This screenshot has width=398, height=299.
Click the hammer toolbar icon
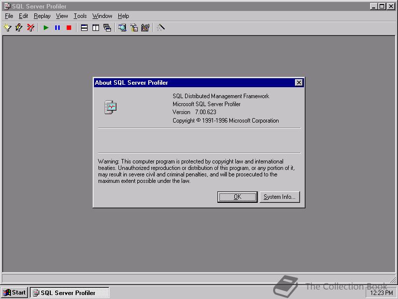click(134, 27)
